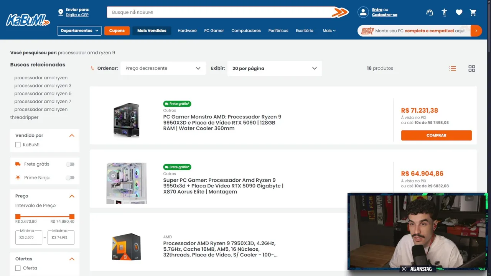
Task: Click related search processador amd ryzen 7
Action: tap(43, 102)
